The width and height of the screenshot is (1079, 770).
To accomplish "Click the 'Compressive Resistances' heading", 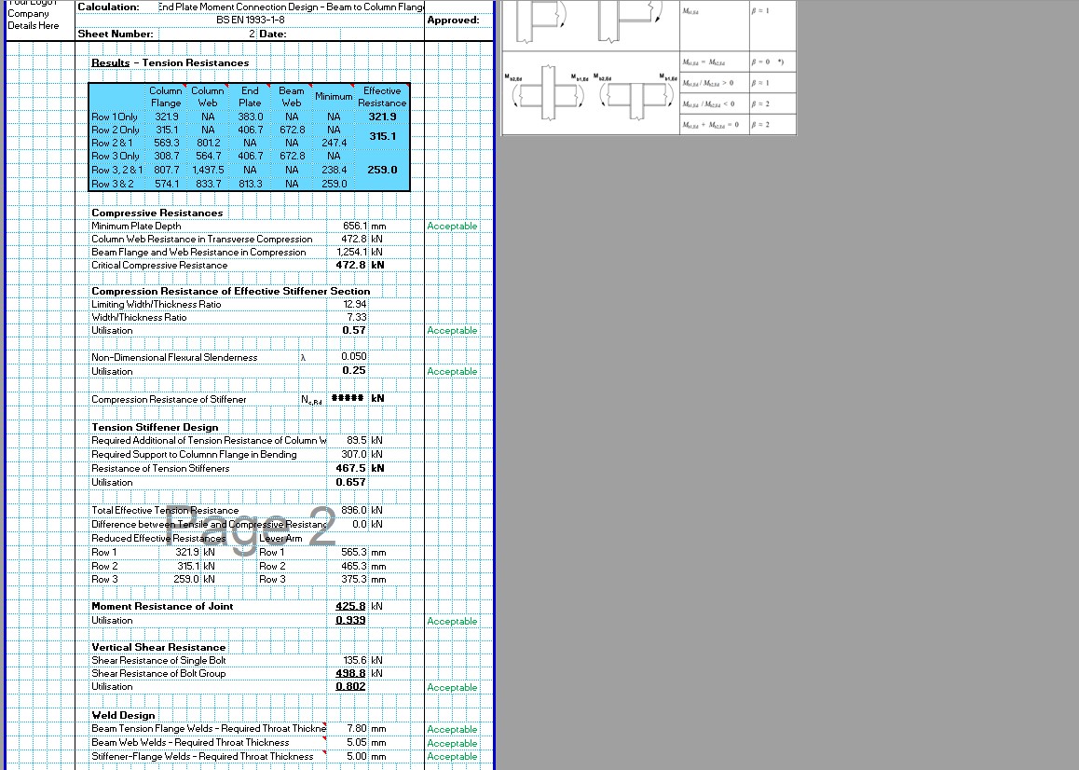I will click(157, 213).
